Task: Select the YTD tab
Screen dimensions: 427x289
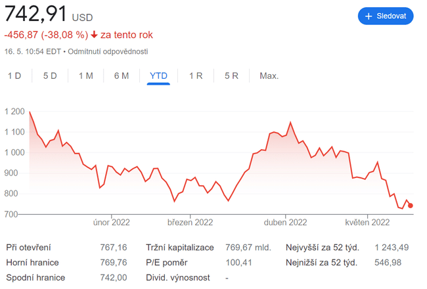Action: [158, 76]
